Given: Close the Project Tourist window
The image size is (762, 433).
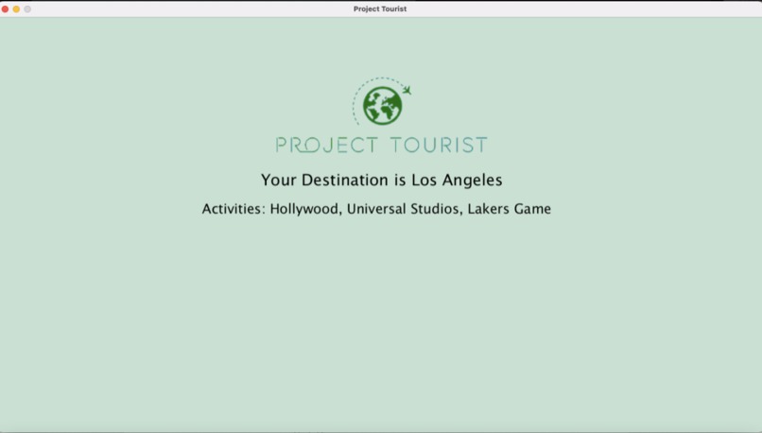Looking at the screenshot, I should click(x=5, y=9).
